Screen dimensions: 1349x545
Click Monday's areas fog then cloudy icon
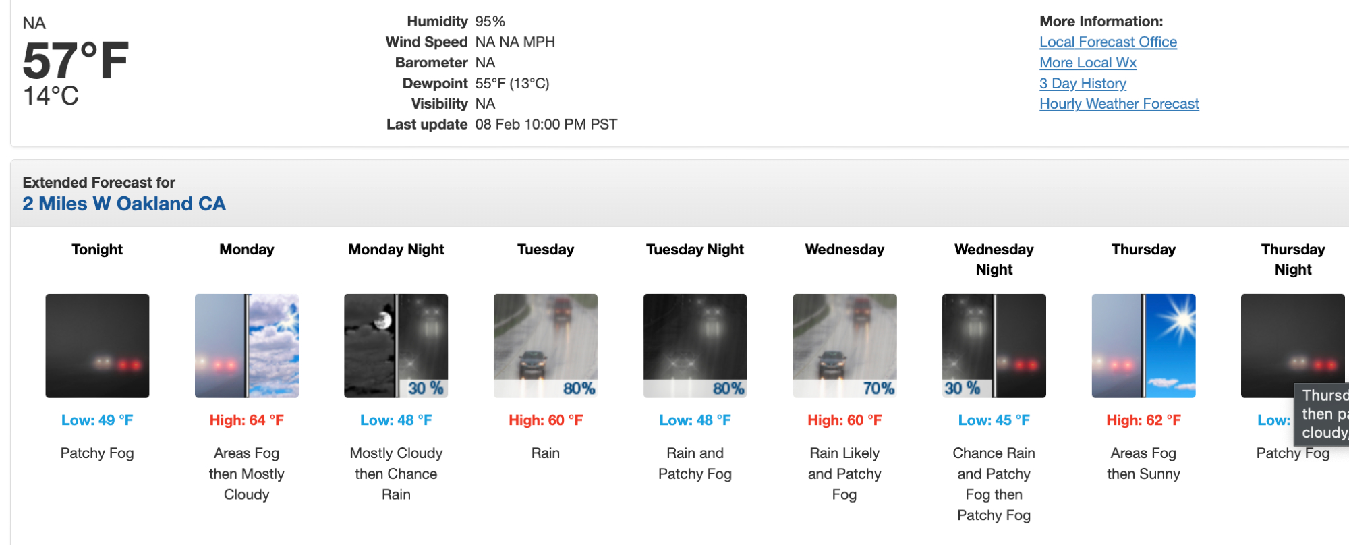(x=246, y=345)
